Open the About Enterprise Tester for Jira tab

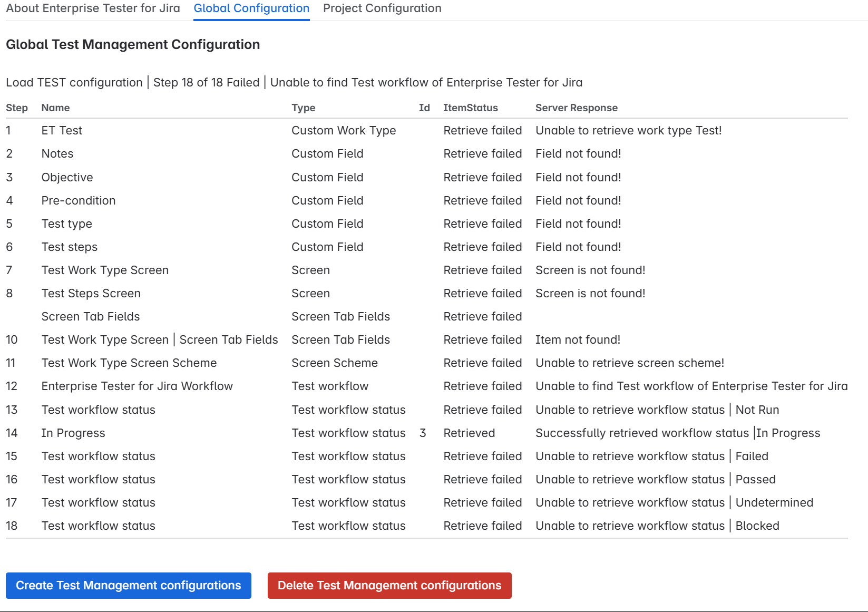coord(93,8)
